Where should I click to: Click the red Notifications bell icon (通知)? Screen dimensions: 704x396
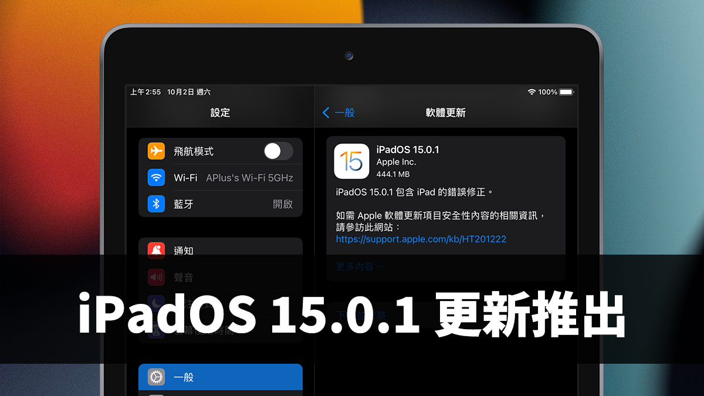157,250
